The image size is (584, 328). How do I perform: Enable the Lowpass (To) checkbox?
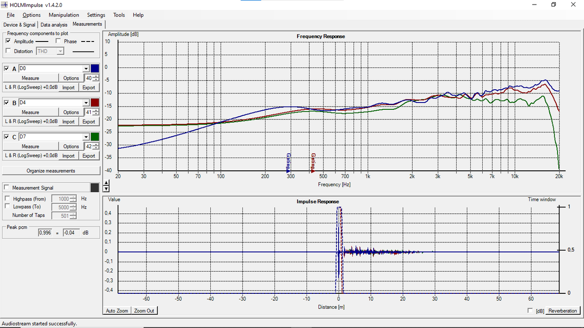pyautogui.click(x=7, y=206)
